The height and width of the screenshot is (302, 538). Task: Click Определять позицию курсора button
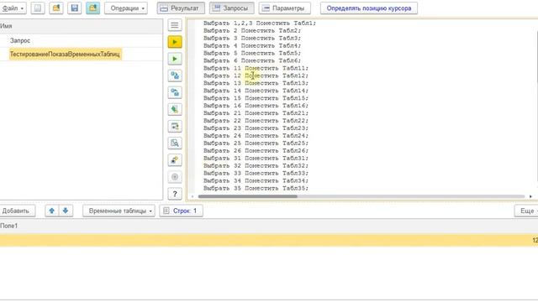click(369, 8)
